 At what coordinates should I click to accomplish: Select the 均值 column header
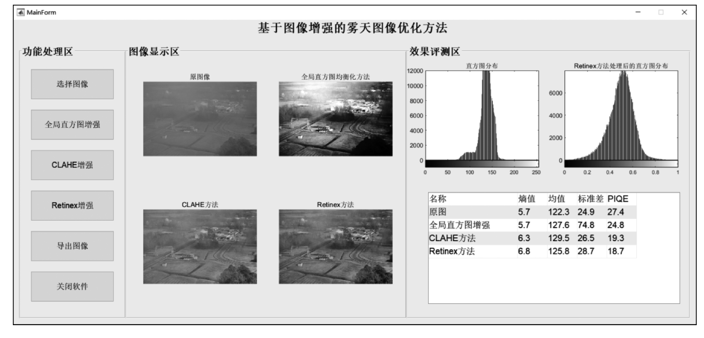(x=561, y=199)
